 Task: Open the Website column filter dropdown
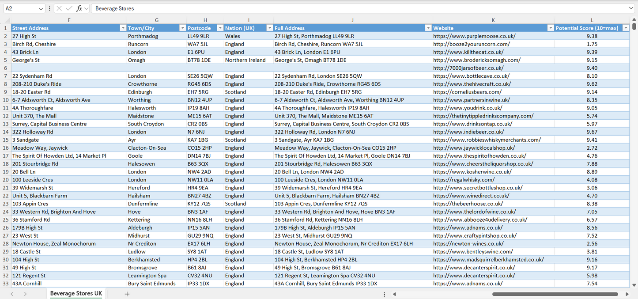coord(550,27)
